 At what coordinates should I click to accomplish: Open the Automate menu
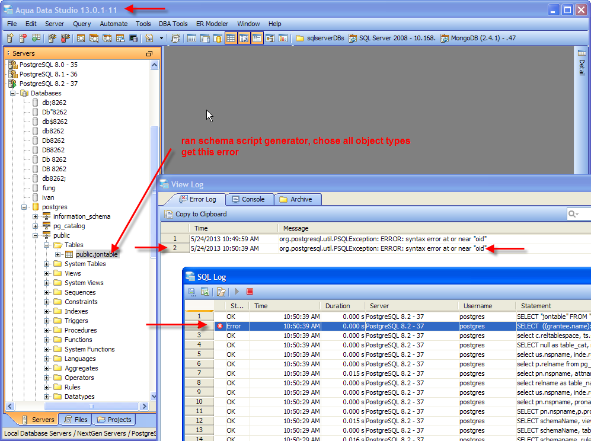coord(113,24)
